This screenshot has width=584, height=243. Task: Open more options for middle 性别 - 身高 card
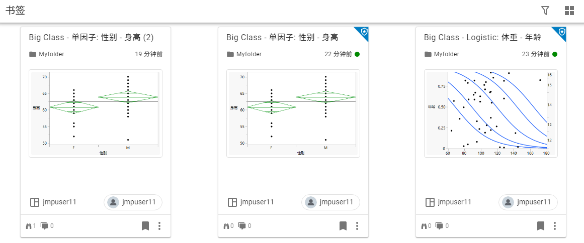(357, 226)
